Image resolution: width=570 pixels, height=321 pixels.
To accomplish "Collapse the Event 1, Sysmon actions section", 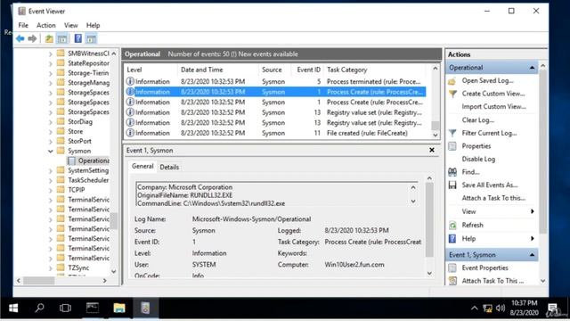I will tap(532, 255).
